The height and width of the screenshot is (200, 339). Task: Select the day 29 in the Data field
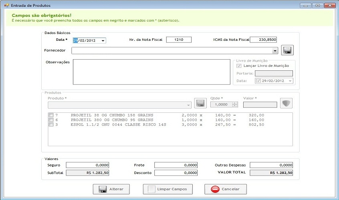(75, 40)
